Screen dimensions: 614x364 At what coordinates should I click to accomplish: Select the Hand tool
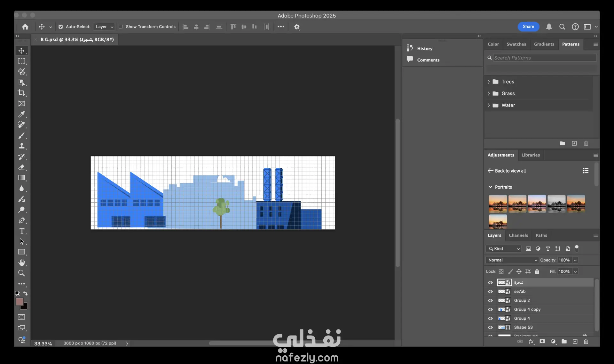[x=21, y=263]
